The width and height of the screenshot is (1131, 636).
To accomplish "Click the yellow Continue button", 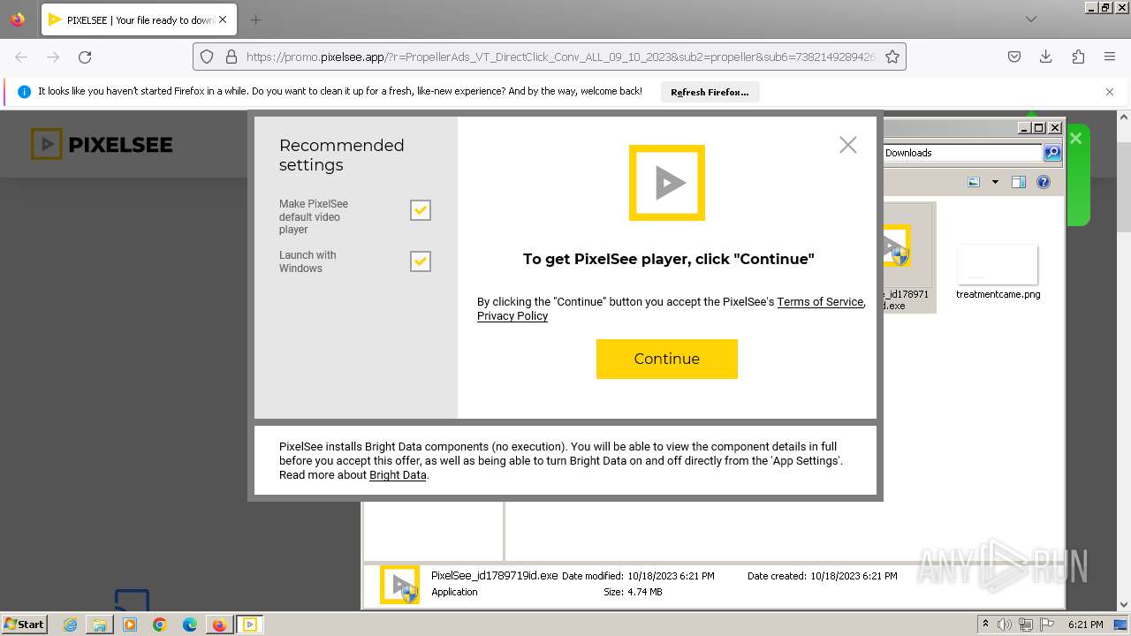I will 666,359.
